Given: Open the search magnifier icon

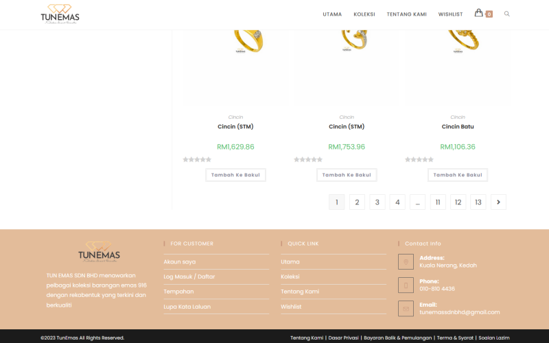Looking at the screenshot, I should pyautogui.click(x=506, y=14).
